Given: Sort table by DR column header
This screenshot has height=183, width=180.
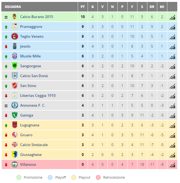Looking at the screenshot, I should pyautogui.click(x=152, y=7).
